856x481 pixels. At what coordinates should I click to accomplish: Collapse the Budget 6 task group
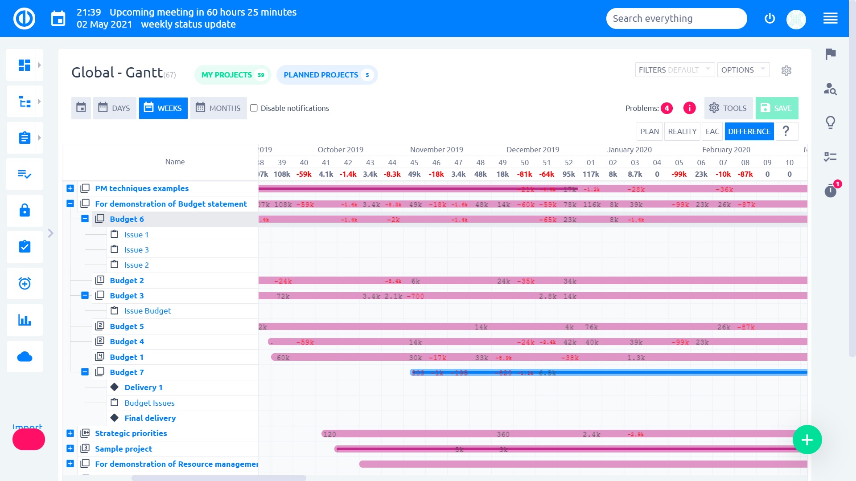point(84,219)
